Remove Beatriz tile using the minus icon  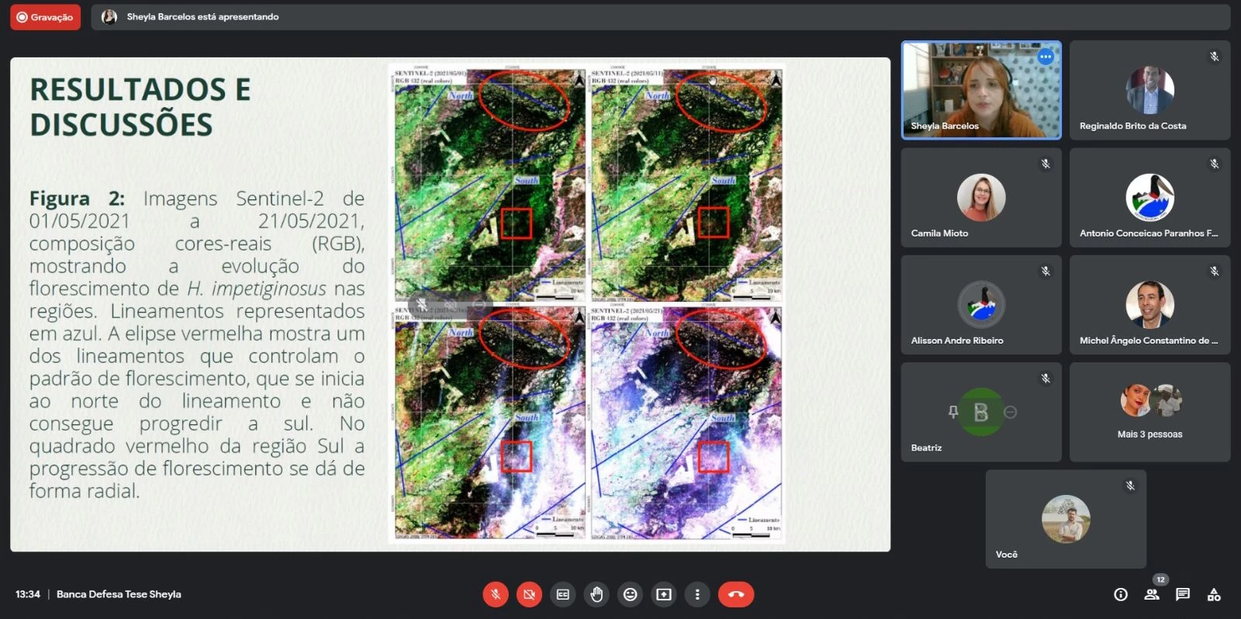pos(1010,412)
